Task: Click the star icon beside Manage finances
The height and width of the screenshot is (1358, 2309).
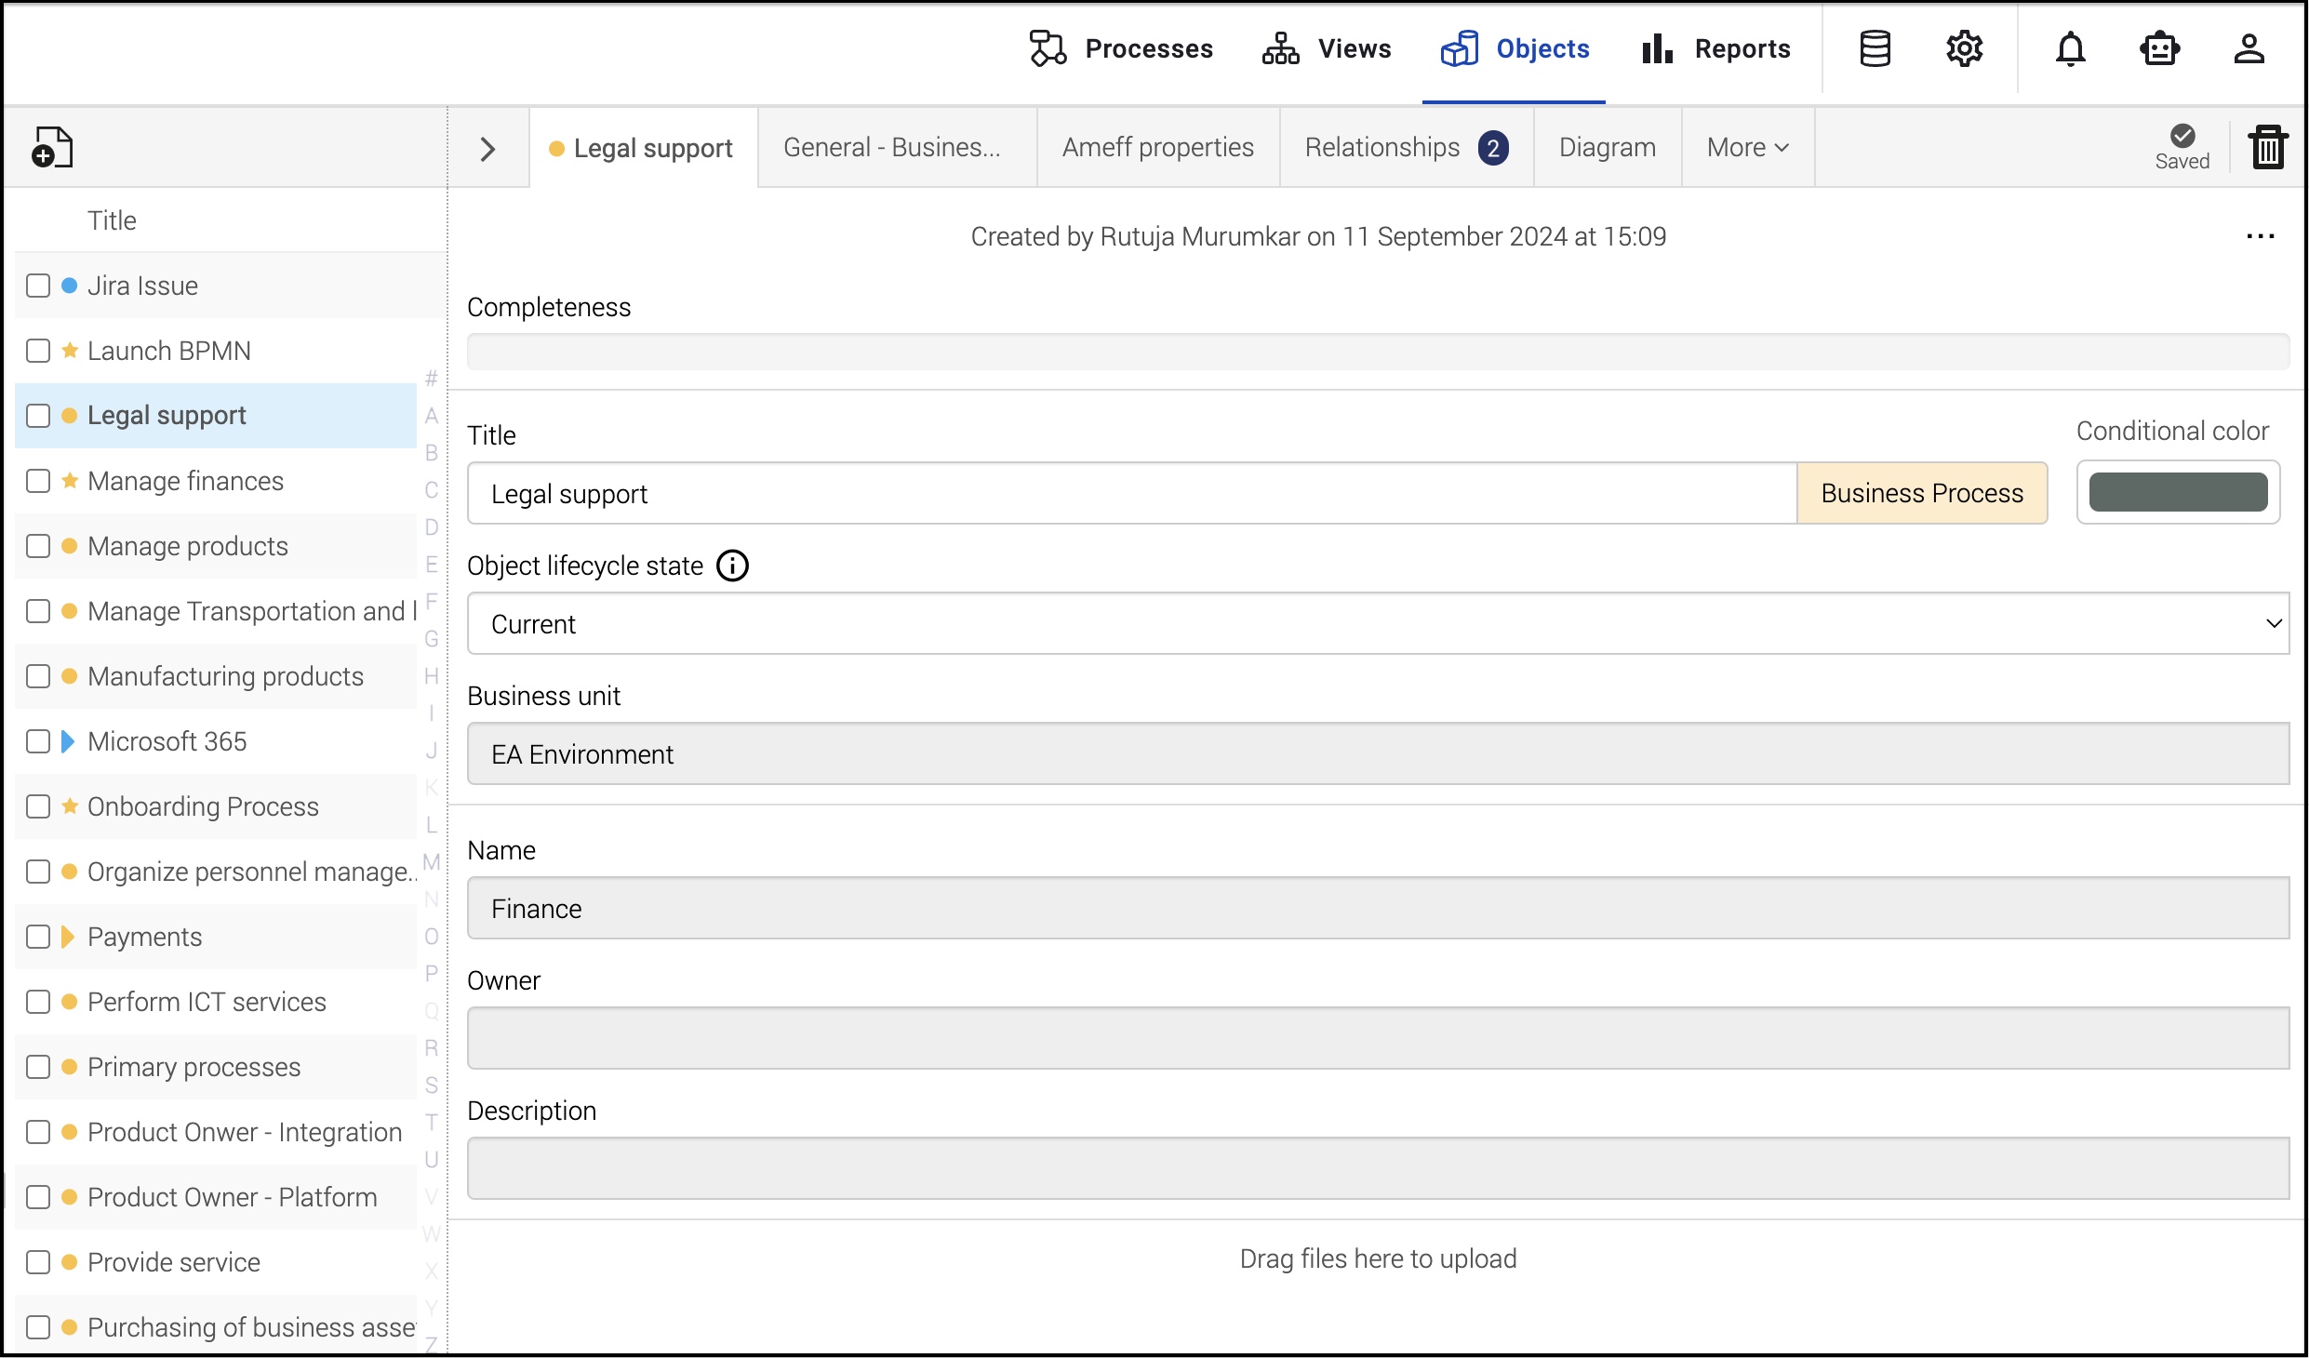Action: [69, 481]
